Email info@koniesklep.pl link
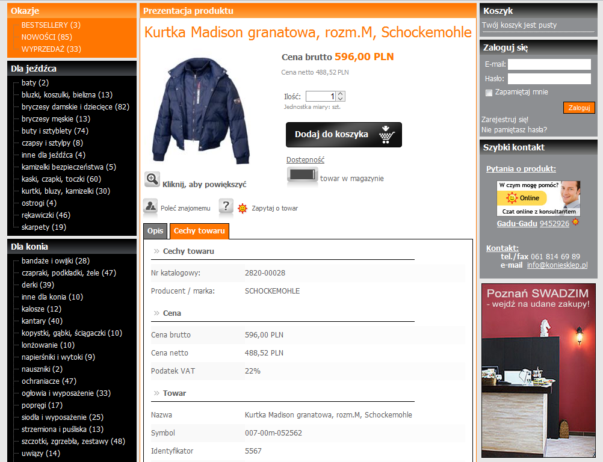The image size is (603, 462). click(x=557, y=265)
